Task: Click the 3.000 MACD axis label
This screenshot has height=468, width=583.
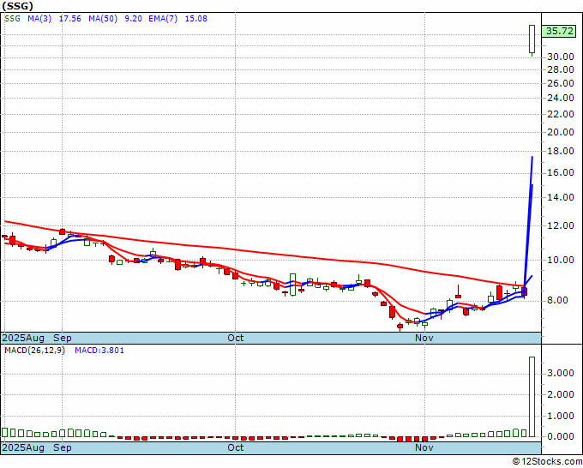Action: (x=561, y=374)
